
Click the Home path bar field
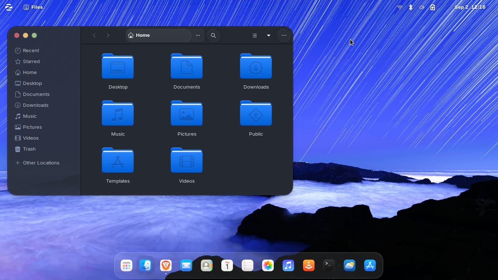[159, 35]
